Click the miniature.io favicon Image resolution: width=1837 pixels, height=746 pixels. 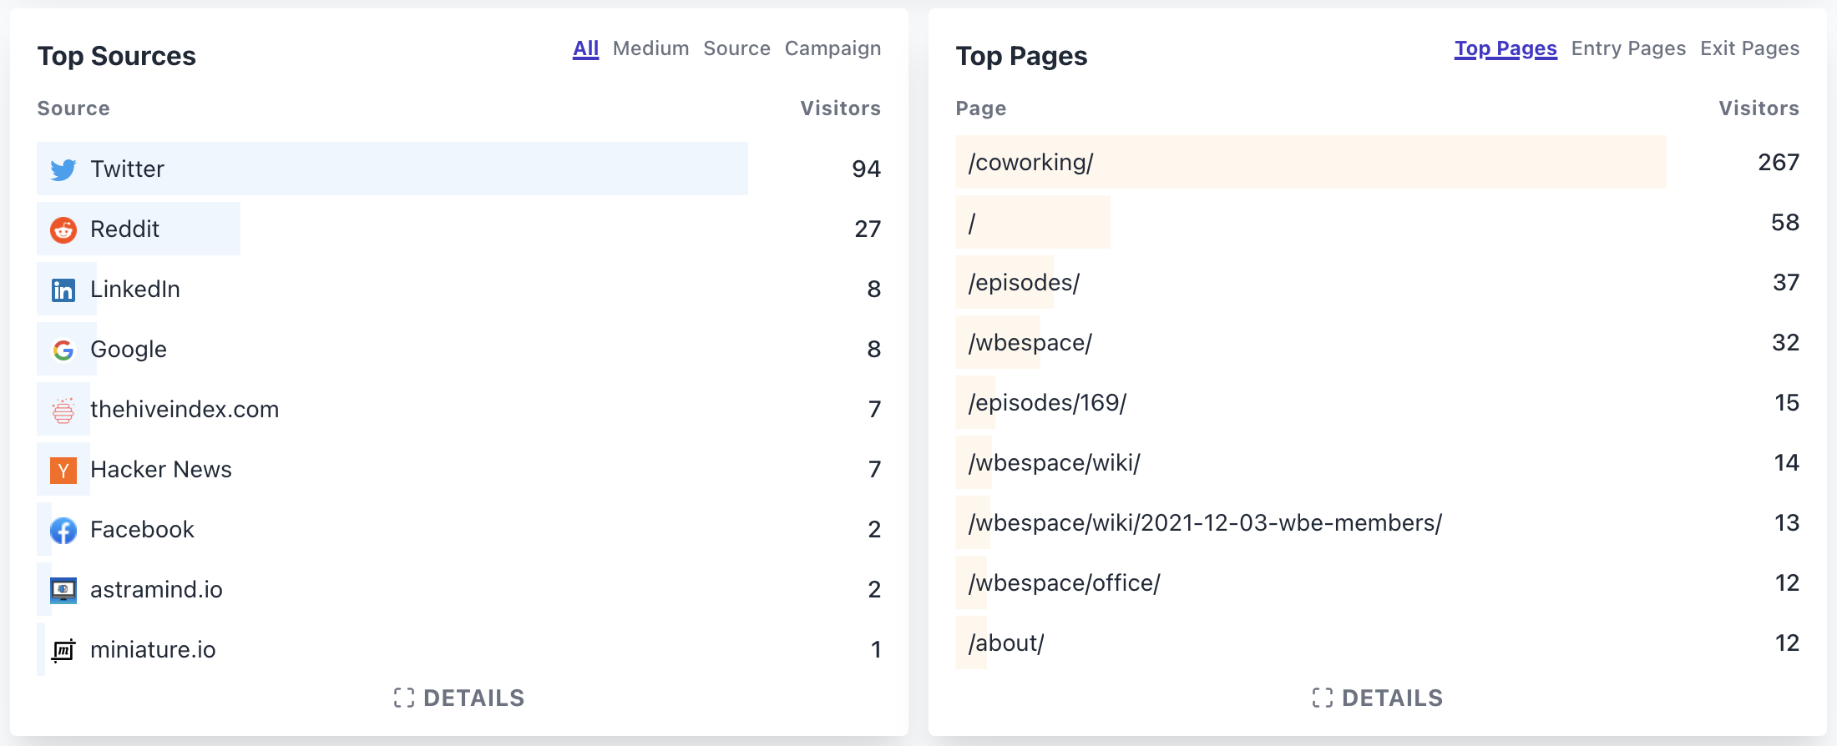point(63,650)
